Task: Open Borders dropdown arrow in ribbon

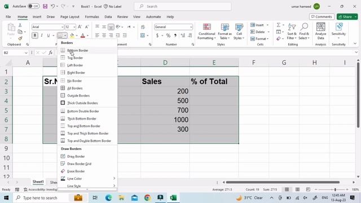Action: [65, 35]
